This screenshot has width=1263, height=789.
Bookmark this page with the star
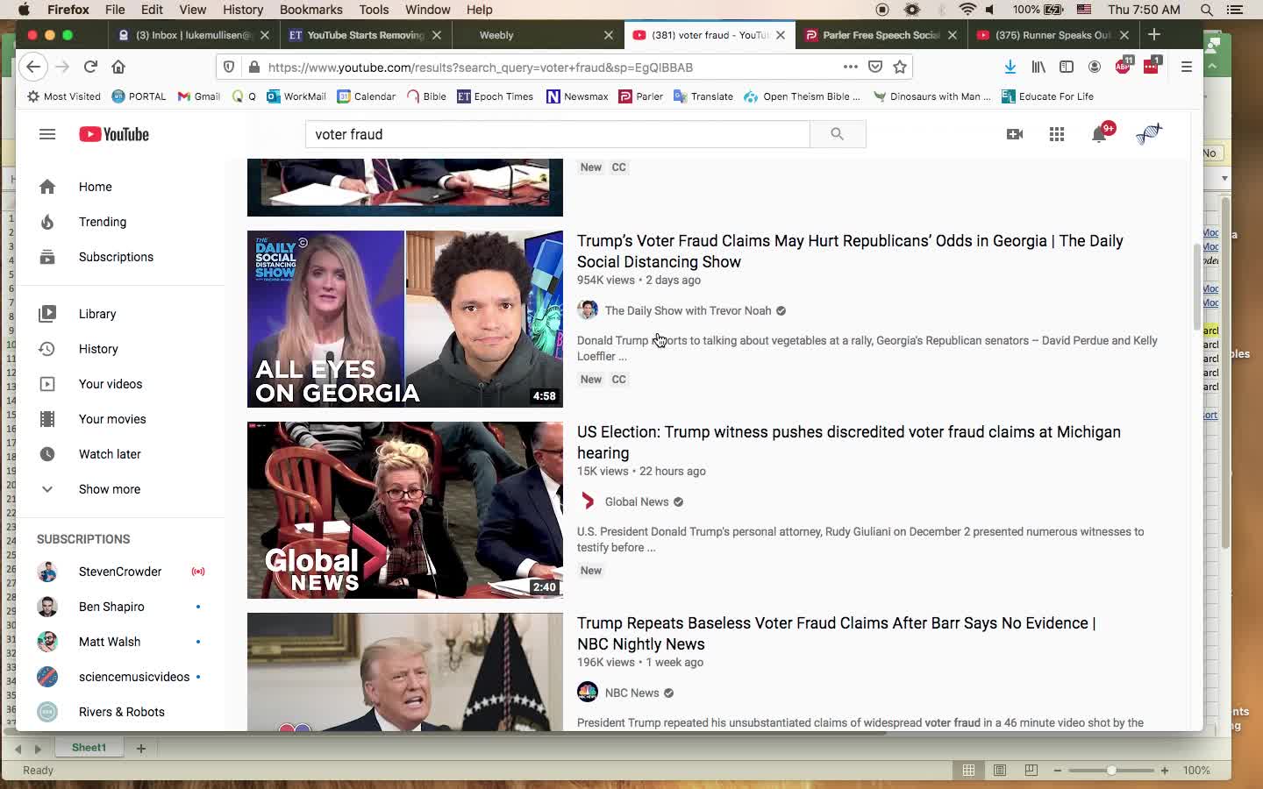[900, 67]
